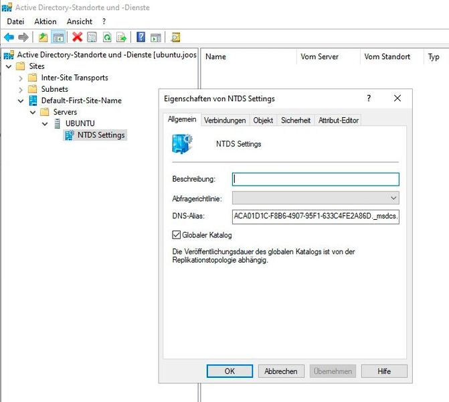Go up one level via toolbar icon

coord(43,38)
